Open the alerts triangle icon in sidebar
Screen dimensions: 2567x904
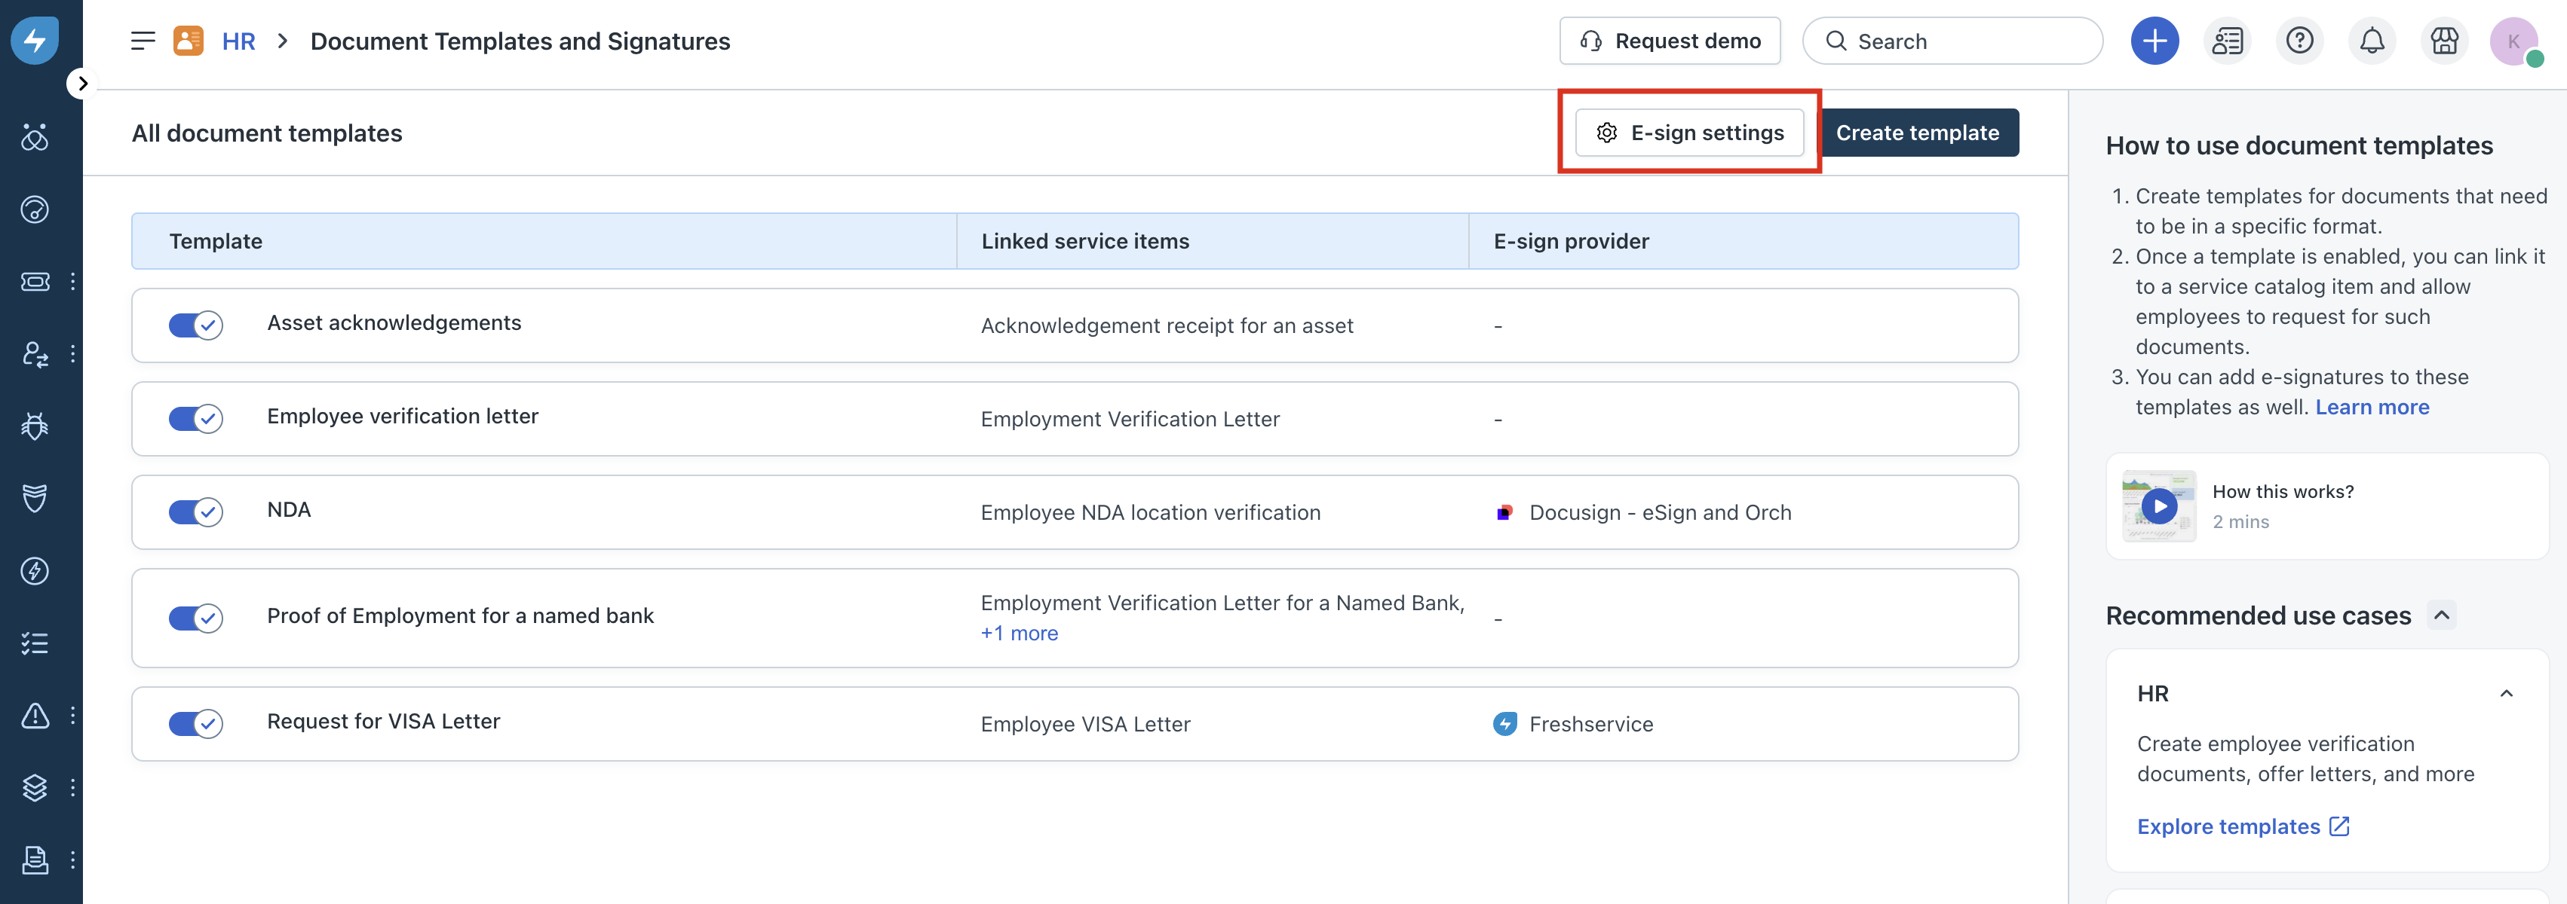(35, 715)
